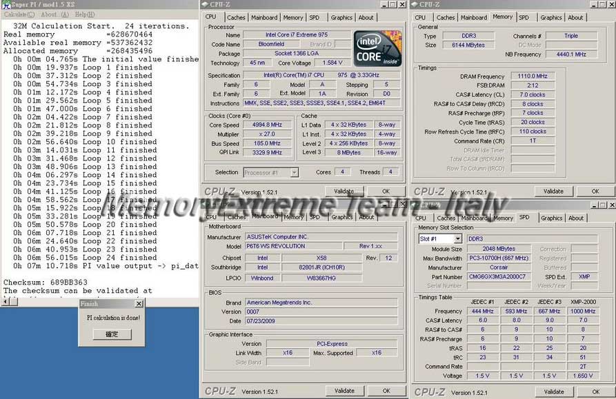Click OK in the CPU tab window
The width and height of the screenshot is (616, 399).
pos(386,191)
